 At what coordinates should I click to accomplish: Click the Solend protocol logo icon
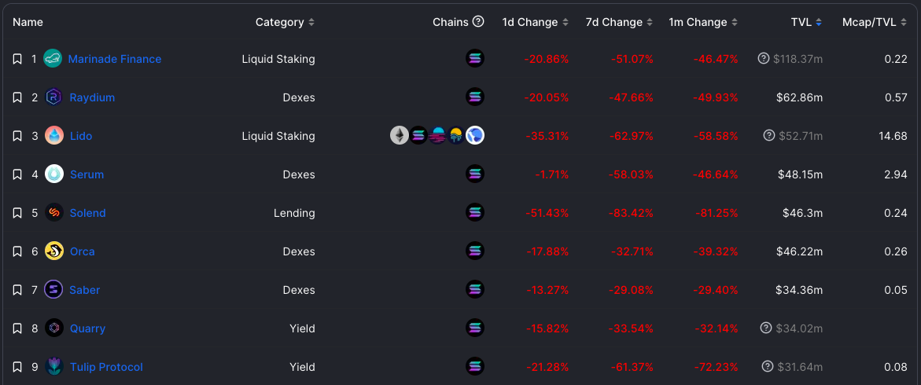(53, 213)
